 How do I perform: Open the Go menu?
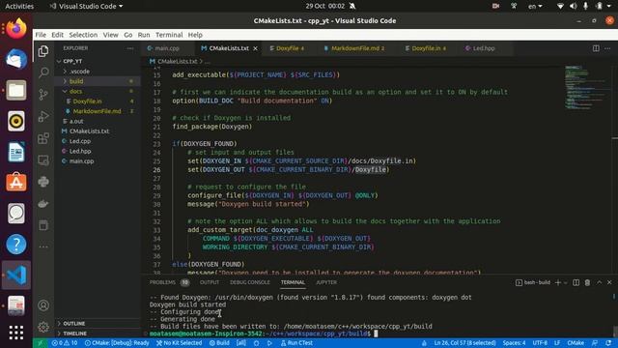[128, 35]
